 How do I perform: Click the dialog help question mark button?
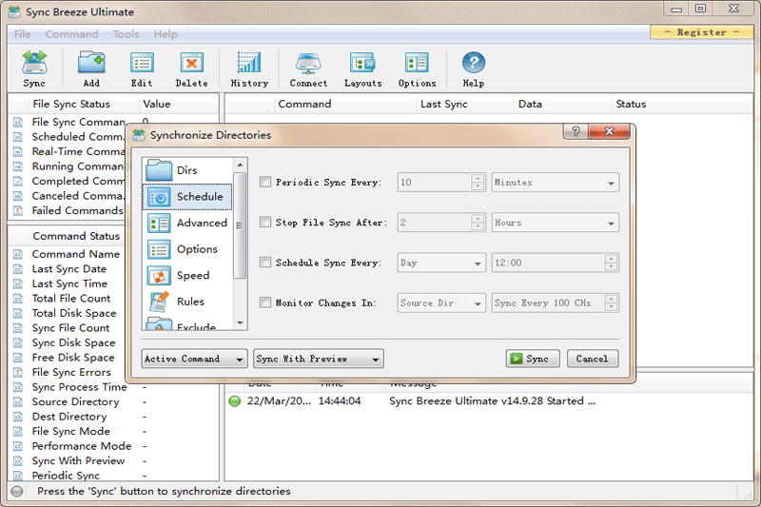click(x=576, y=131)
